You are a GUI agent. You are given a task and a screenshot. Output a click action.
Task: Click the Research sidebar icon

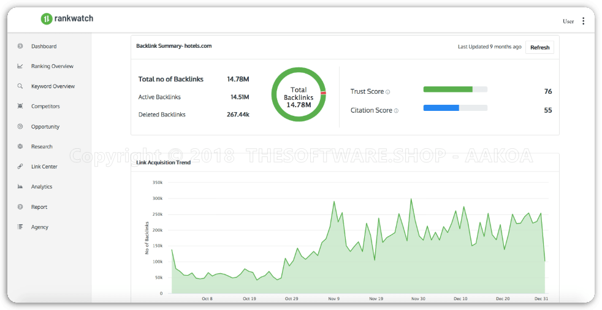(x=20, y=146)
